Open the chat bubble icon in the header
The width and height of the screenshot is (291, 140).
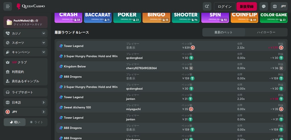(263, 7)
